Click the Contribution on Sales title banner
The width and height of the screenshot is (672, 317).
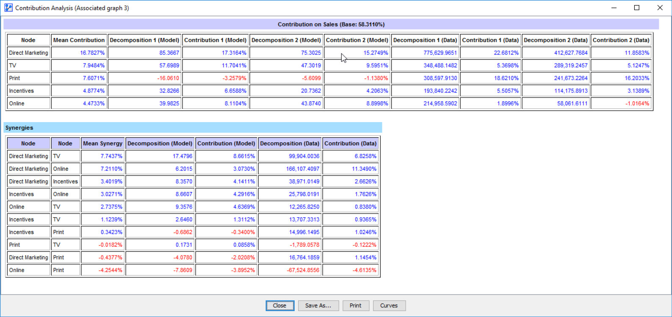tap(331, 24)
